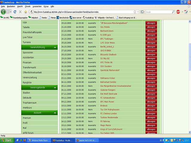191x143 pixels.
Task: Open the Chronik menu
Action: (x=27, y=6)
